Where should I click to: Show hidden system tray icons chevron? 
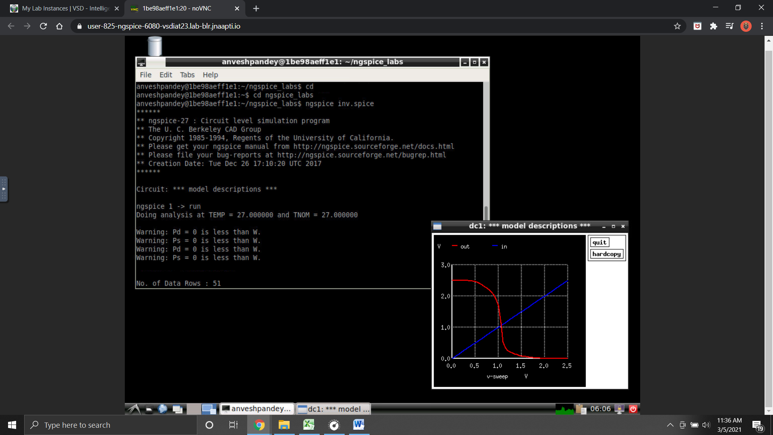tap(670, 425)
